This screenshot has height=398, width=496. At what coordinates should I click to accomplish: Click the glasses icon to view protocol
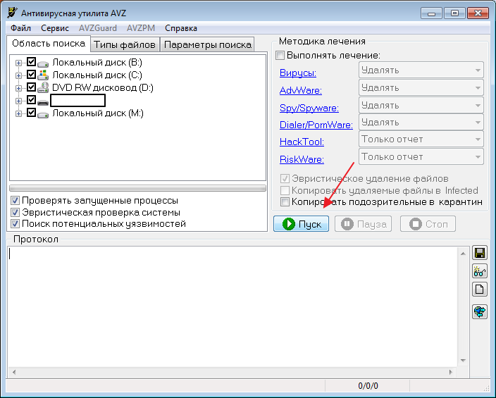(480, 271)
